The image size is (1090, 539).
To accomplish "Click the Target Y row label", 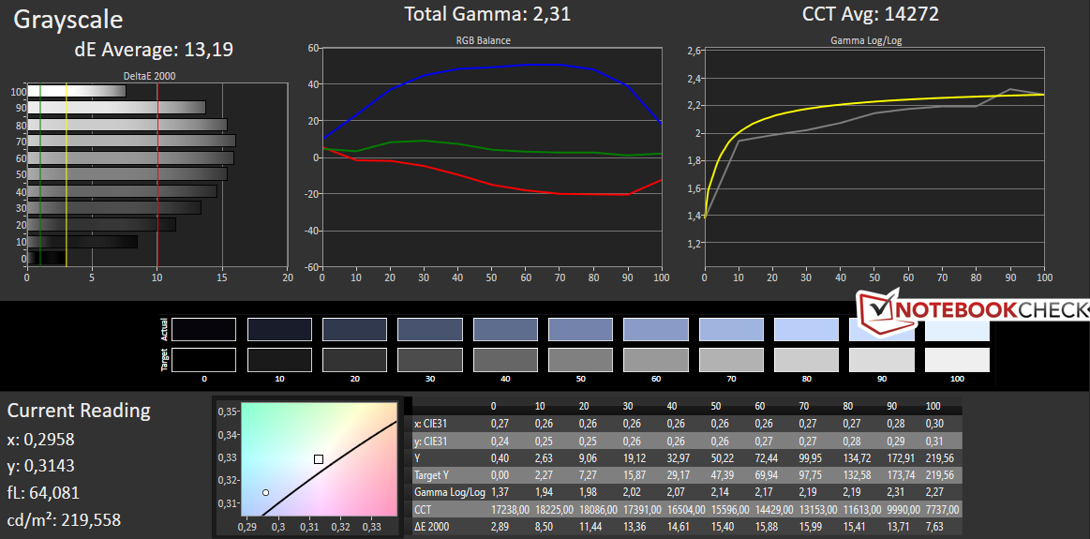I will coord(431,475).
